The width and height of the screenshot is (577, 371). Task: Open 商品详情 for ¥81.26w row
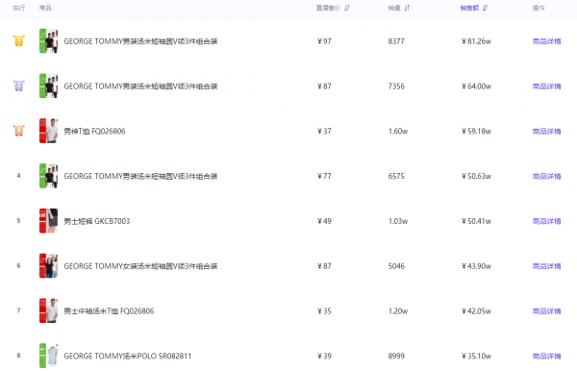point(546,41)
